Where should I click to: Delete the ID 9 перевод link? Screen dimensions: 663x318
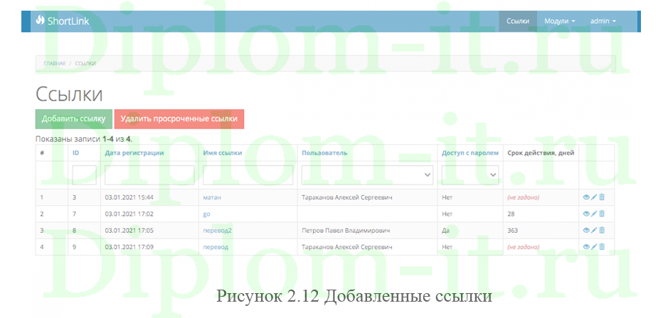click(x=602, y=247)
